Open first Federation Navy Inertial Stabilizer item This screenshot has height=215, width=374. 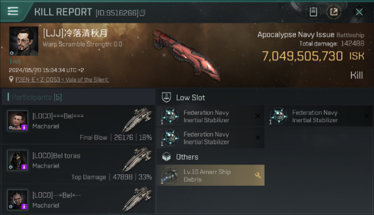210,116
